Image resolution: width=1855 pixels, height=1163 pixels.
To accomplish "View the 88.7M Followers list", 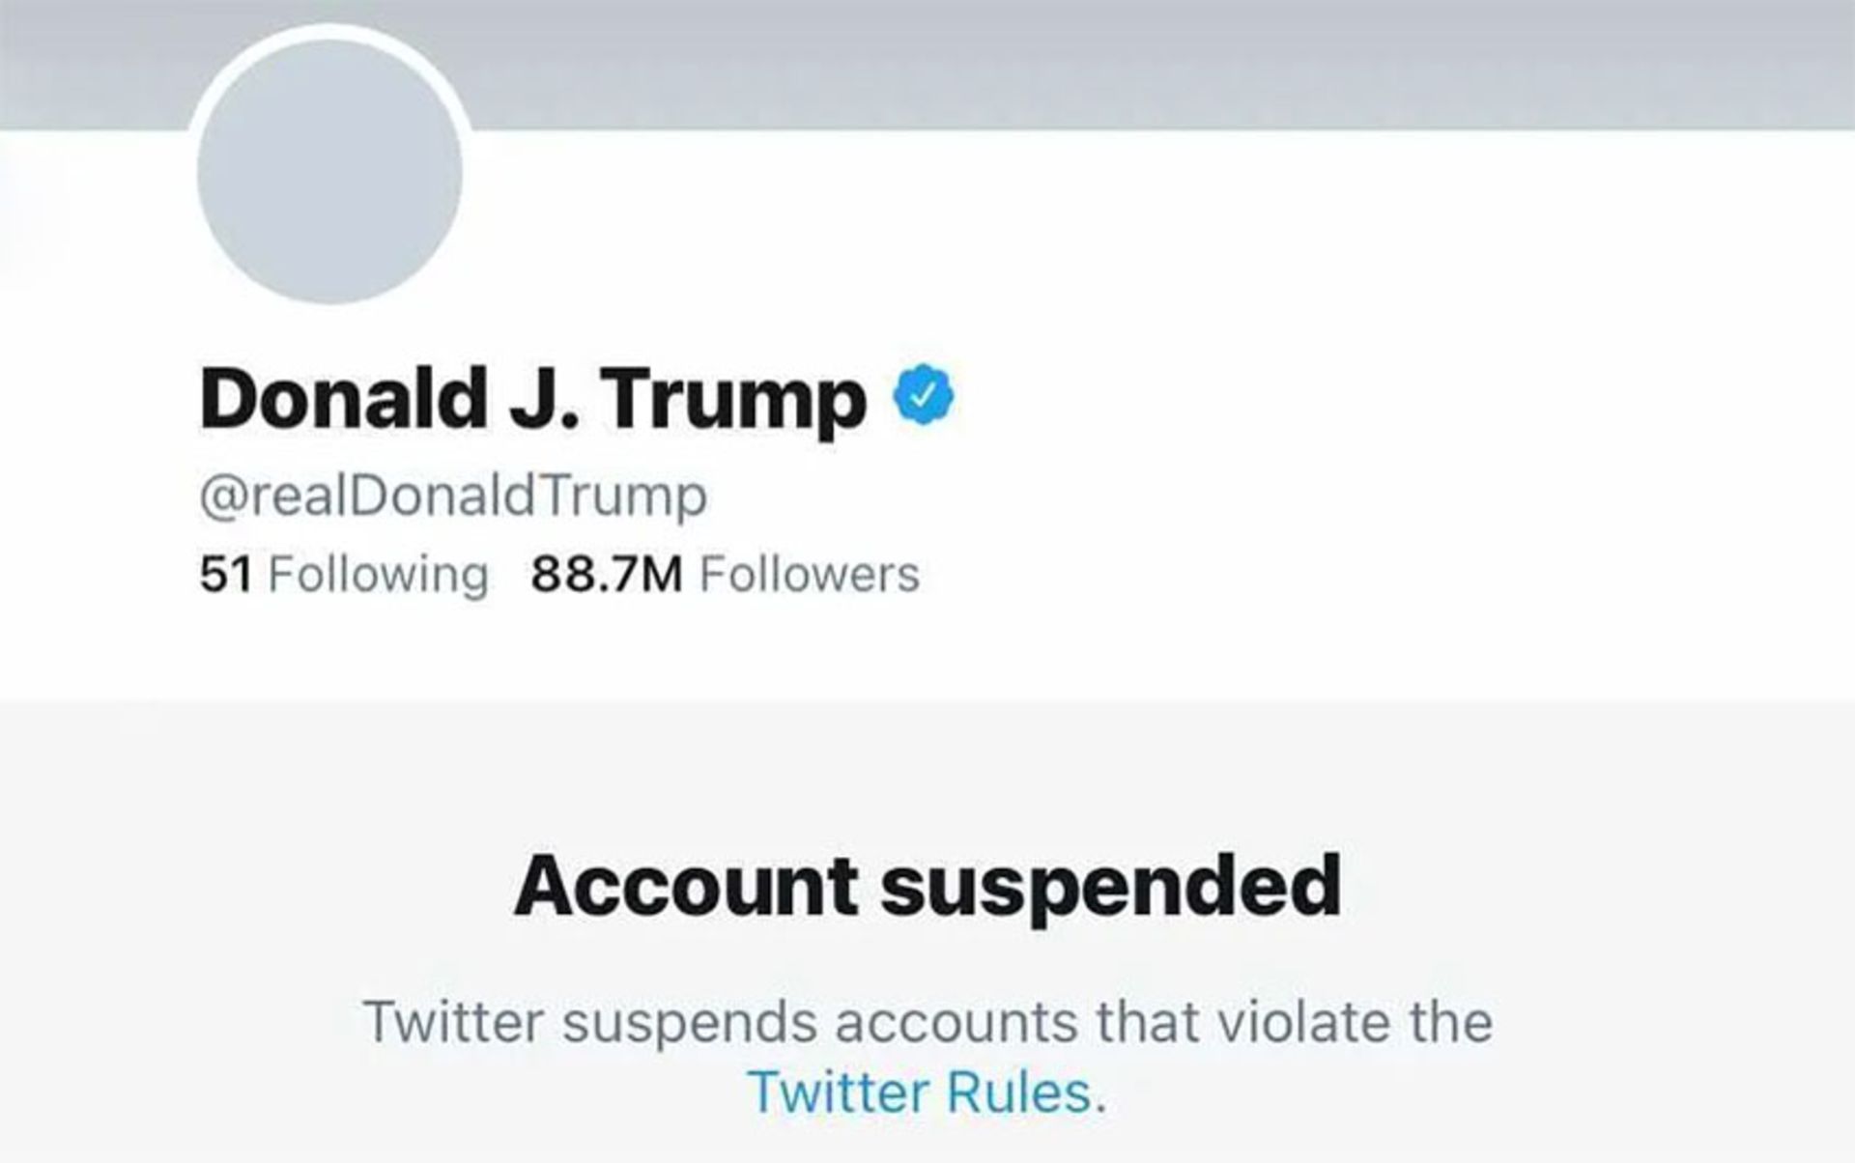I will (725, 574).
